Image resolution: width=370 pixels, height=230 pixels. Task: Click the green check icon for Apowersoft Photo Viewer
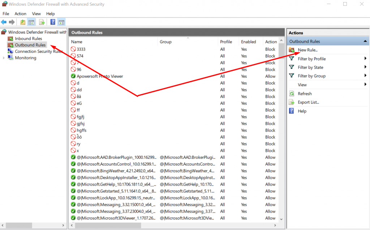click(73, 76)
